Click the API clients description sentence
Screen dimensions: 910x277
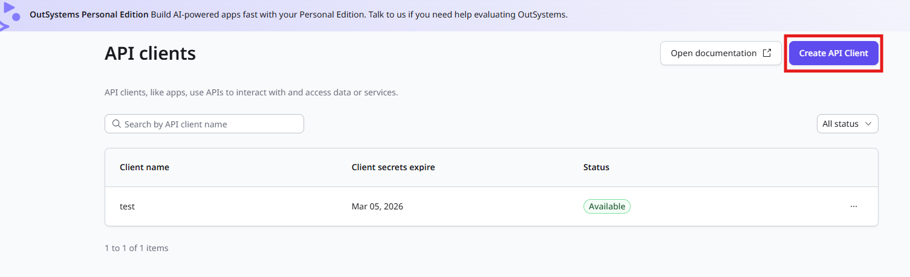(x=251, y=93)
